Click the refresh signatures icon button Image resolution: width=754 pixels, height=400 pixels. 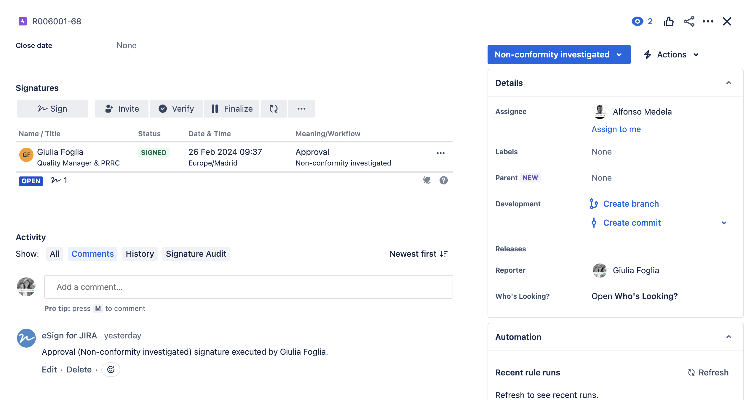click(x=274, y=109)
